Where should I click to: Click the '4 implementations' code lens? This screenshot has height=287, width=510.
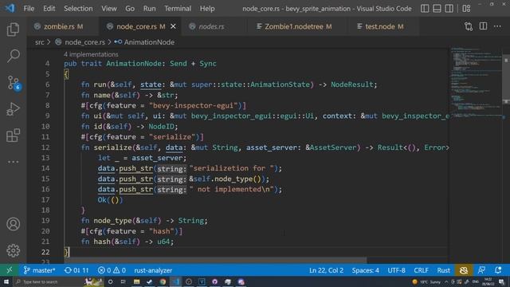click(91, 54)
